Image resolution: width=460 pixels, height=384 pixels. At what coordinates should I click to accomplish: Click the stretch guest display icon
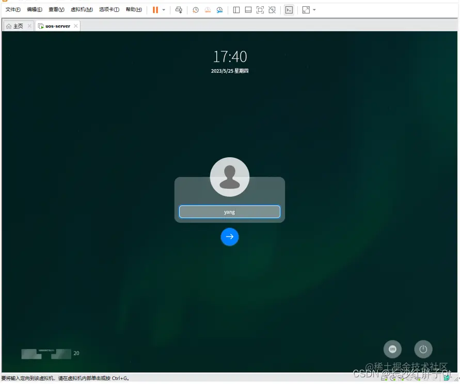point(306,10)
